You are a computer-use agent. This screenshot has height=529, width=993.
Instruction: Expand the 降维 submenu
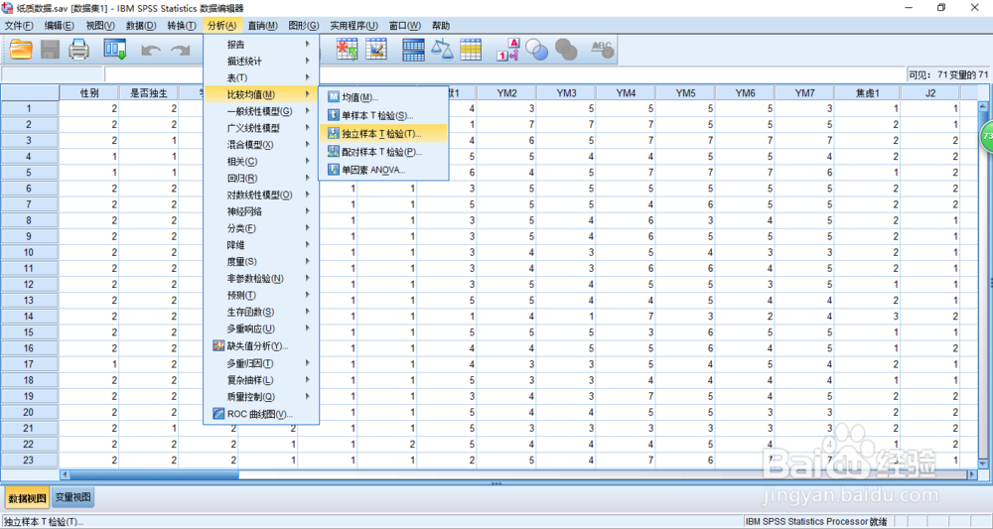[x=261, y=245]
